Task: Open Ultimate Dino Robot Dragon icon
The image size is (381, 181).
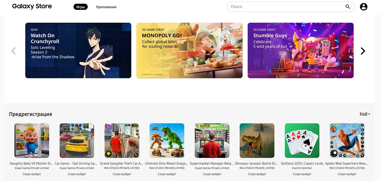Action: (x=167, y=141)
